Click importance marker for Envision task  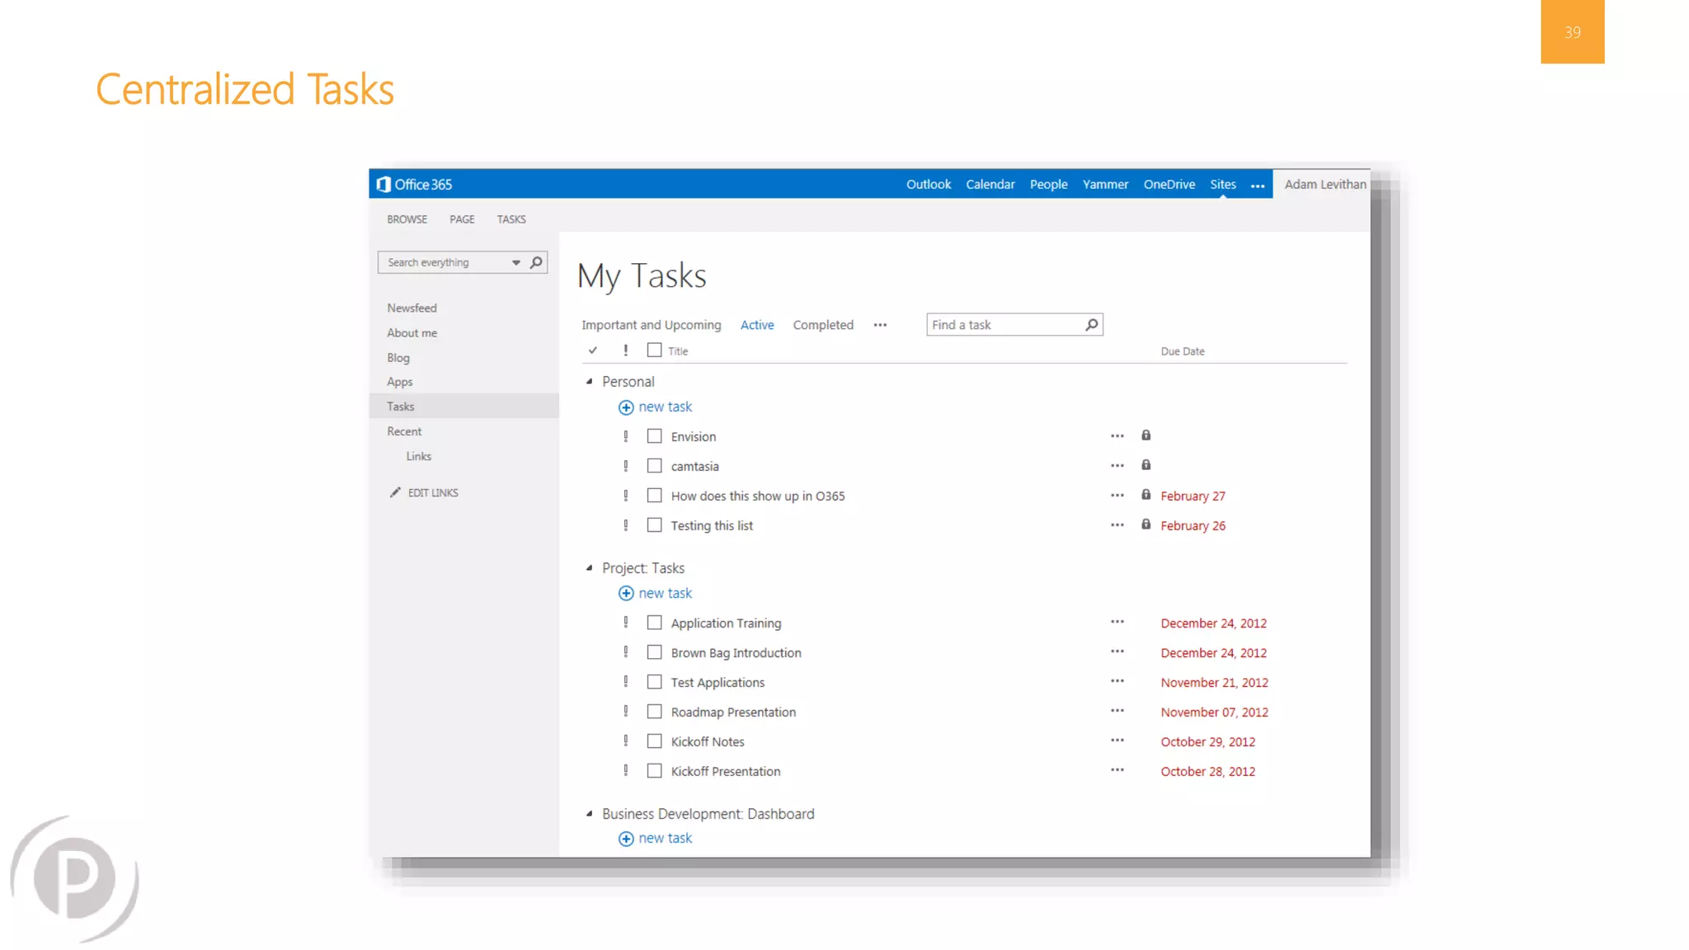626,436
